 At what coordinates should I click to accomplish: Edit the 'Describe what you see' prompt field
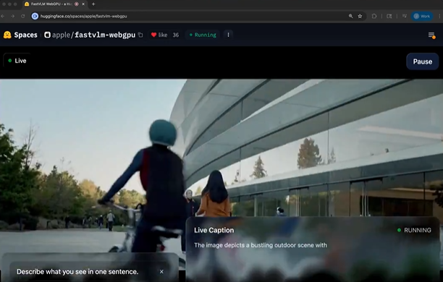(85, 272)
